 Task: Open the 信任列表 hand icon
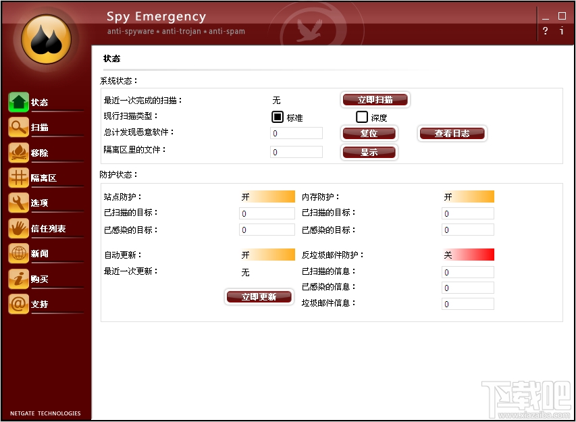[18, 228]
